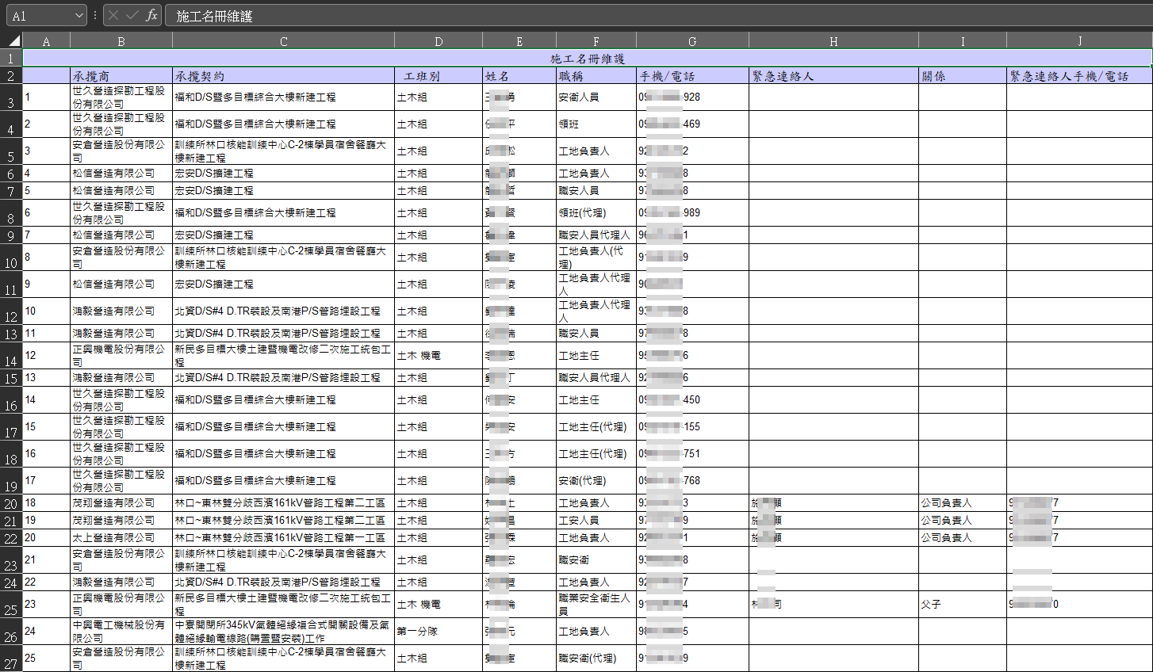This screenshot has height=672, width=1153.
Task: Click the 安衛人員 job title cell
Action: click(596, 97)
